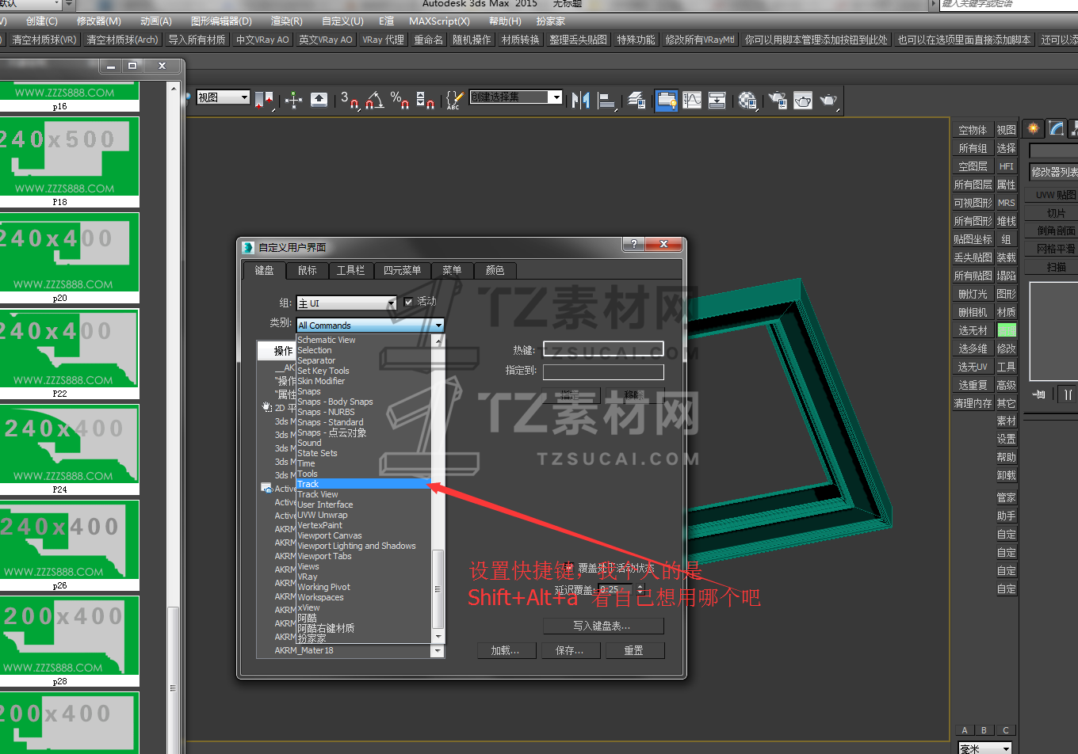Click the 保存... button
The width and height of the screenshot is (1078, 754).
(x=569, y=650)
